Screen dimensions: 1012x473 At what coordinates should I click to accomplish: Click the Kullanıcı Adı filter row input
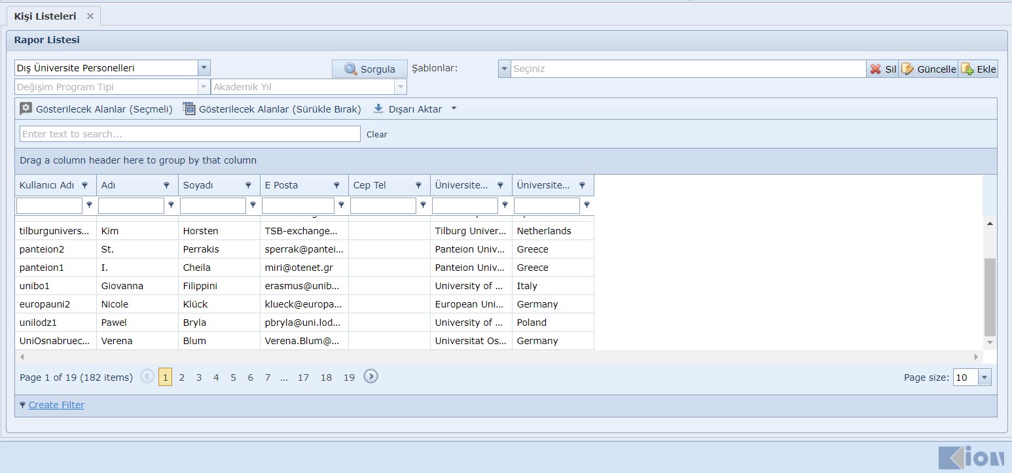coord(50,205)
